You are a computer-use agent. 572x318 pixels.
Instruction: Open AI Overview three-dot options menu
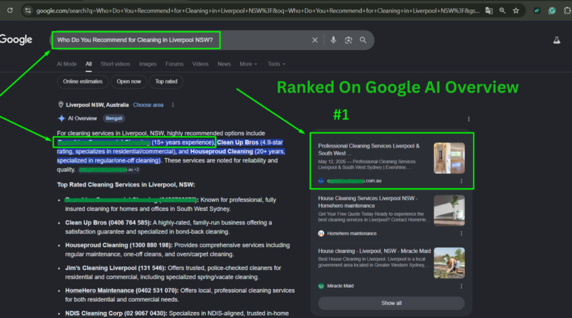(x=469, y=119)
